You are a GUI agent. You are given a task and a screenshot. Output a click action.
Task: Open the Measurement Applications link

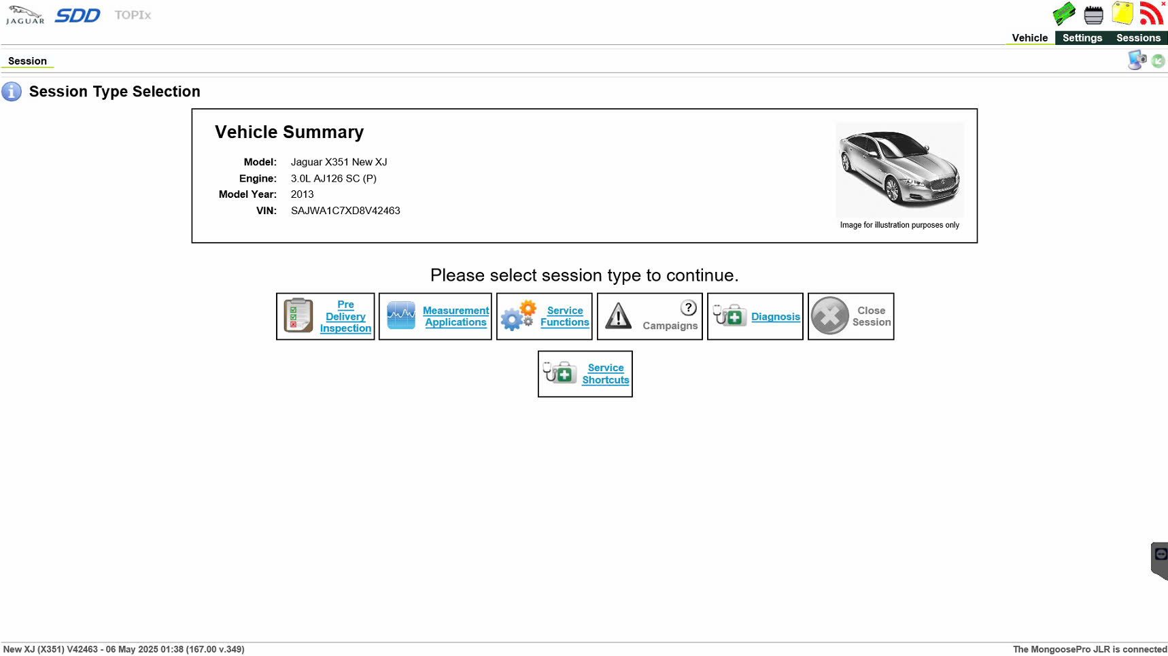(456, 316)
